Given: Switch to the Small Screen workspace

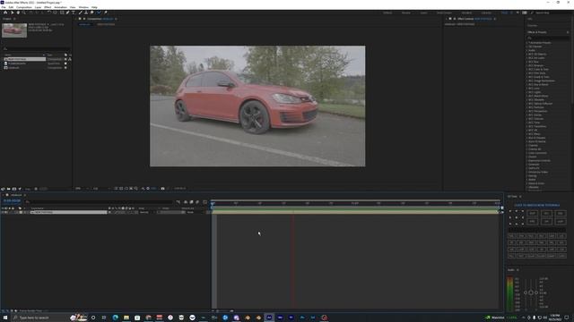Looking at the screenshot, I should 444,13.
